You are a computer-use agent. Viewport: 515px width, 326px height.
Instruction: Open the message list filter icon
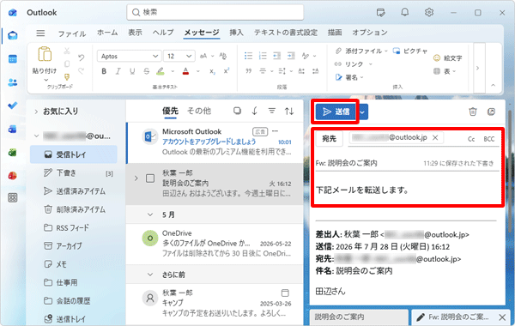coord(271,111)
